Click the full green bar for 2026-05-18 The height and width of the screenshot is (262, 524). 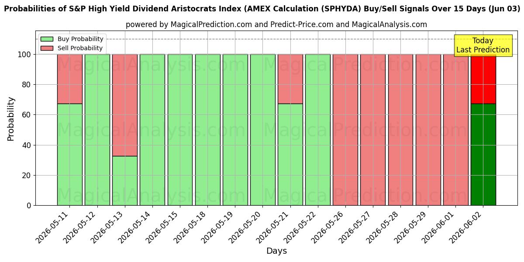click(207, 130)
